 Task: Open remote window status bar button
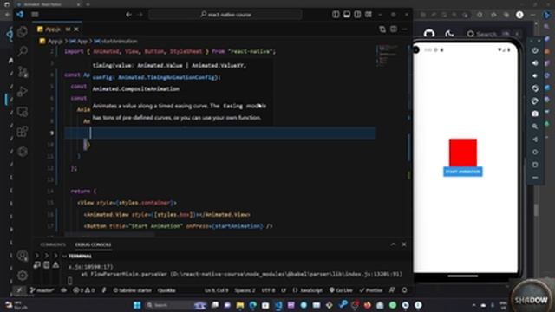pos(19,290)
